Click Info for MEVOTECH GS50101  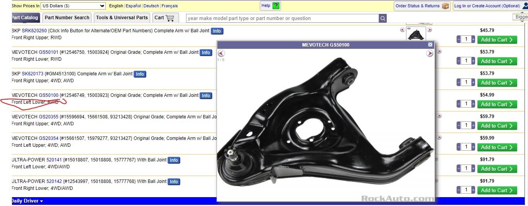(206, 53)
